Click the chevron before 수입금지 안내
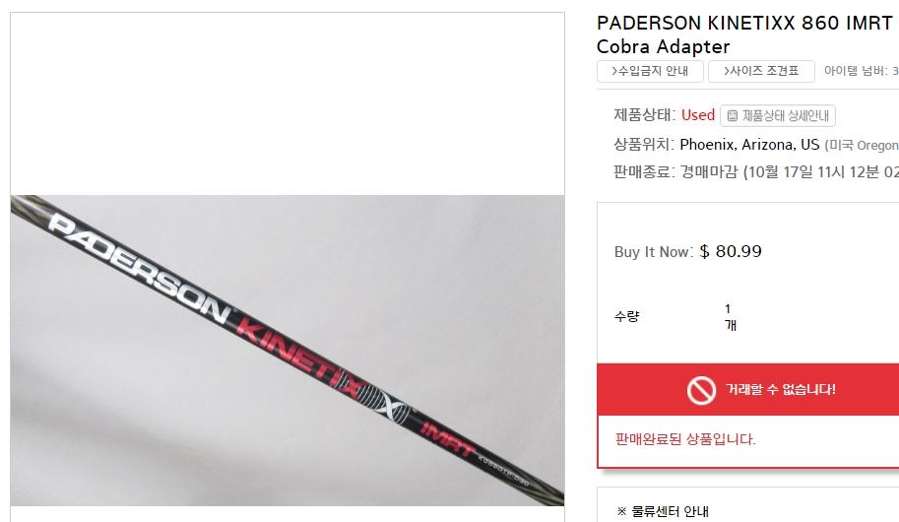The width and height of the screenshot is (899, 522). pos(614,71)
